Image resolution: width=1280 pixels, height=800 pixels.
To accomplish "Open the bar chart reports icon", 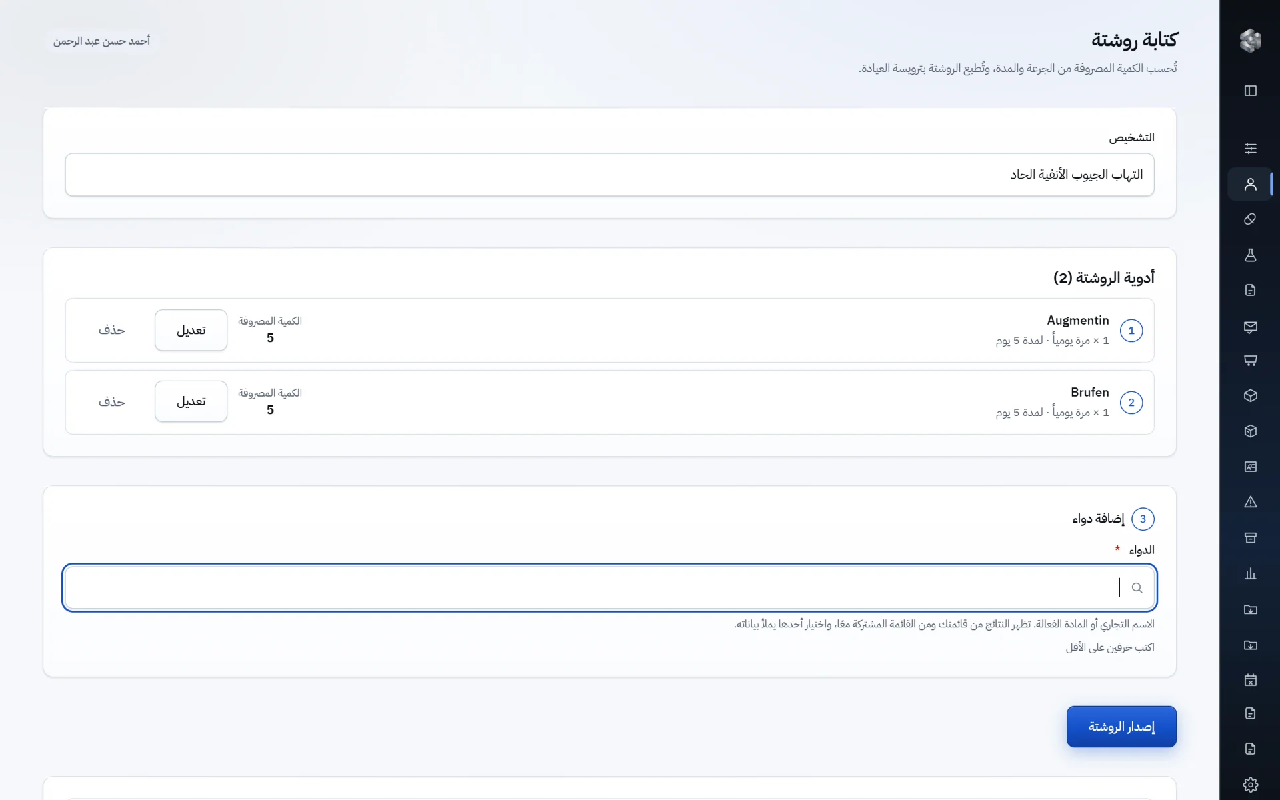I will click(1250, 573).
